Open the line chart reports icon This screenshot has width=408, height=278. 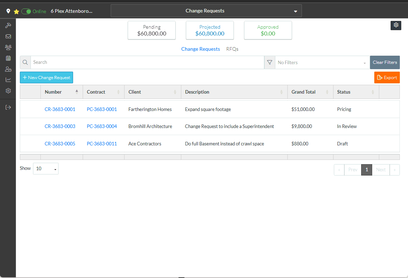click(x=8, y=80)
